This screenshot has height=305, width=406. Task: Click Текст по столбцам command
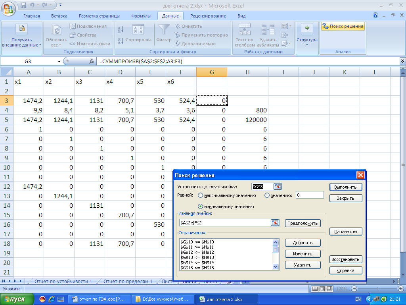[x=244, y=35]
